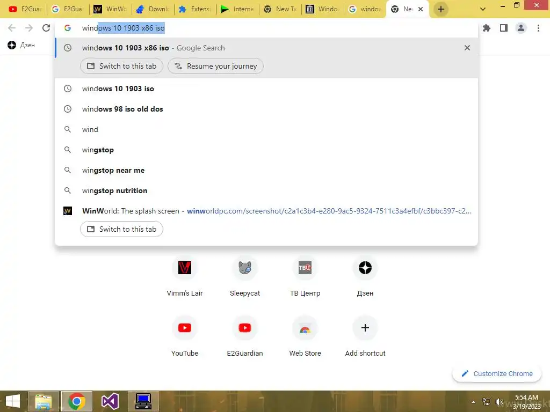Viewport: 550px width, 412px height.
Task: Select the 'wingstop' search suggestion
Action: [x=266, y=150]
